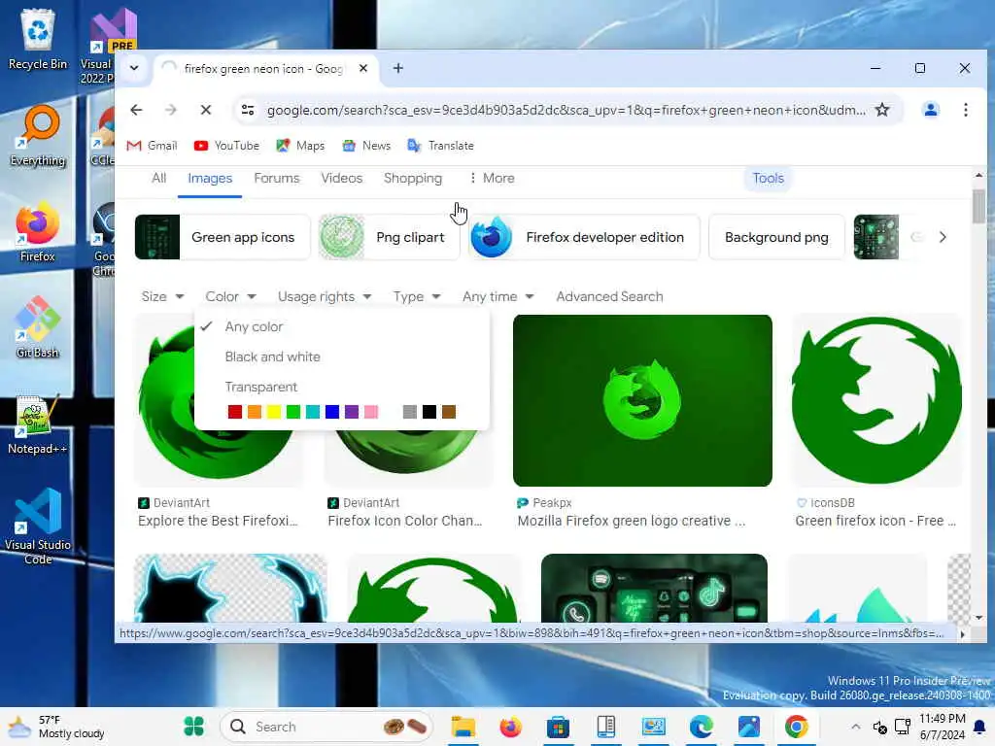
Task: Toggle the Tools button
Action: (x=768, y=179)
